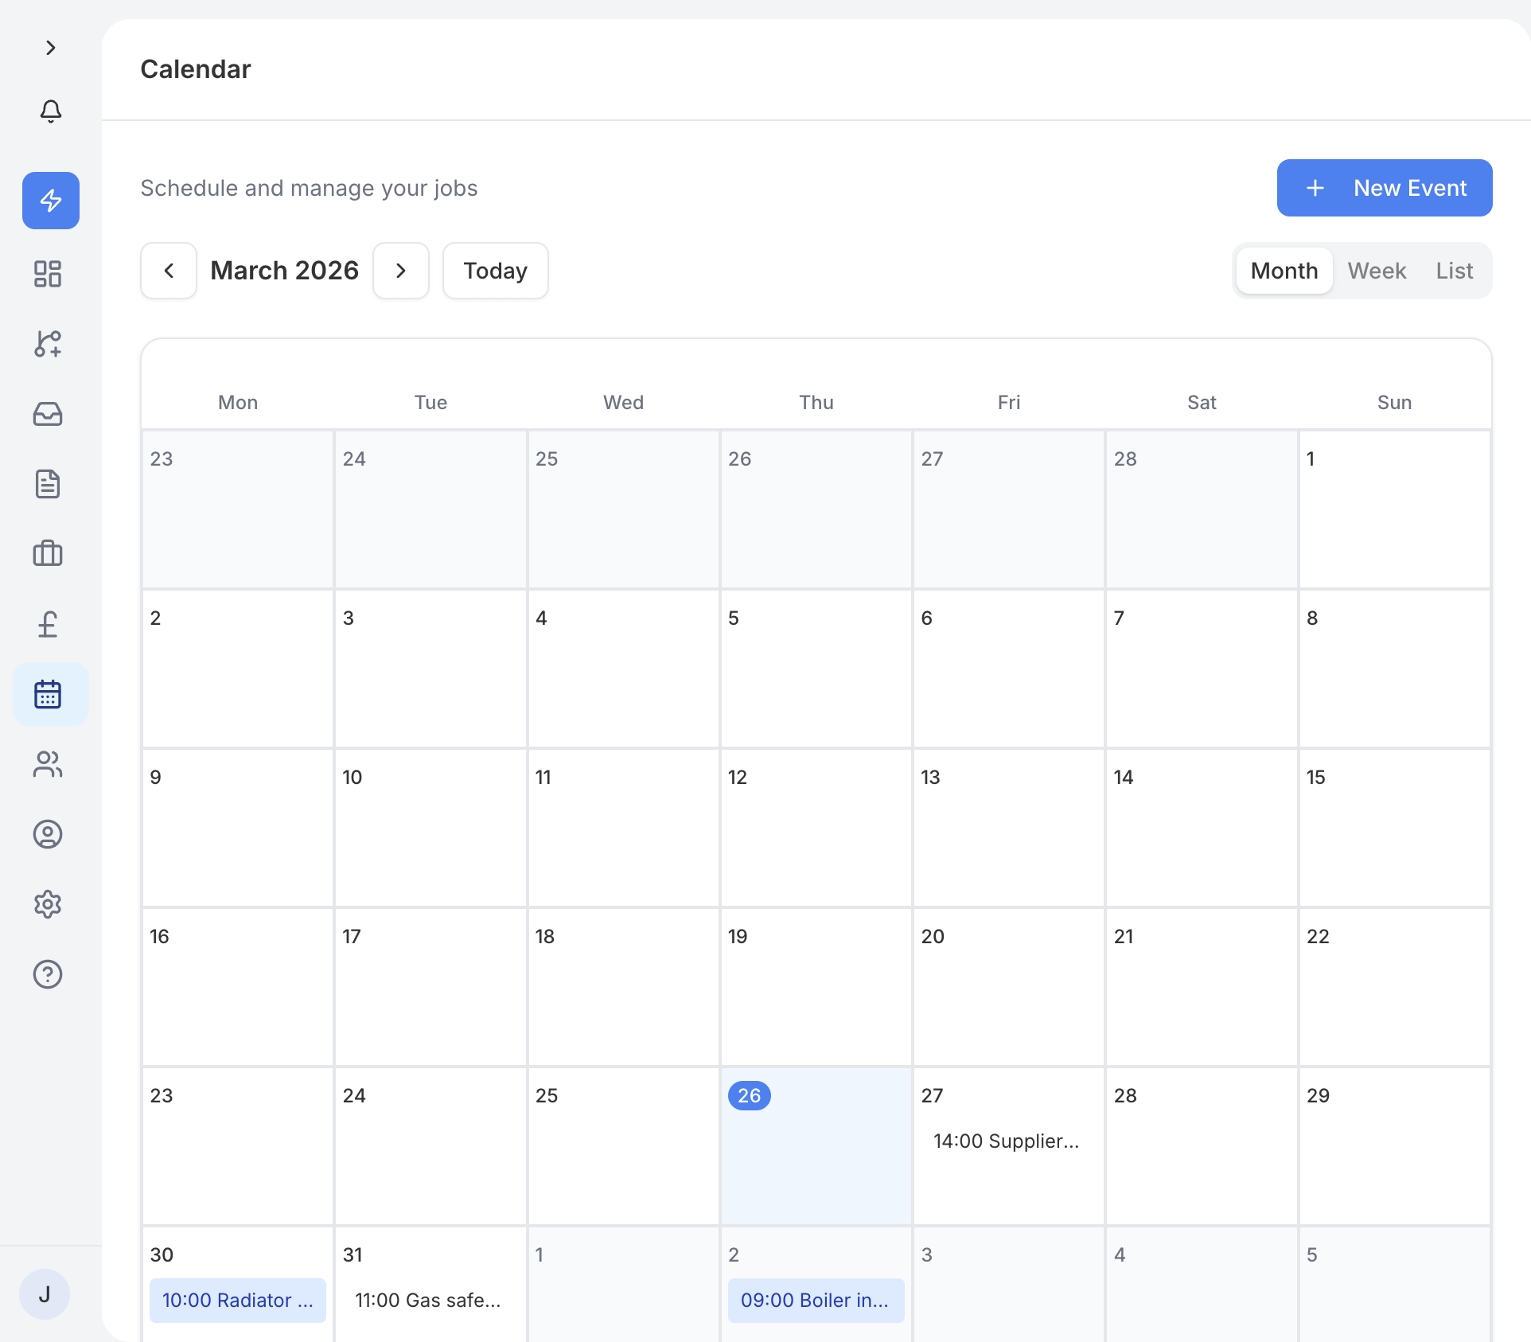
Task: Advance to April using the right chevron
Action: click(x=400, y=271)
